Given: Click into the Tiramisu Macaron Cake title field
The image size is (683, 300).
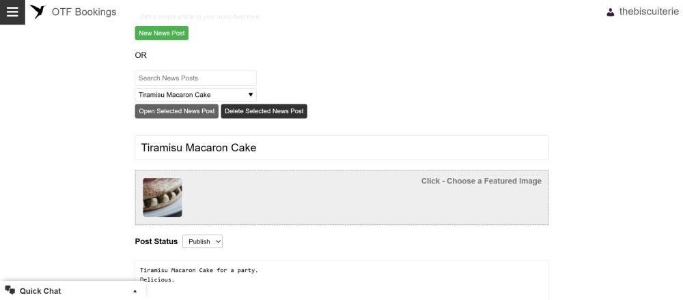Looking at the screenshot, I should [341, 148].
